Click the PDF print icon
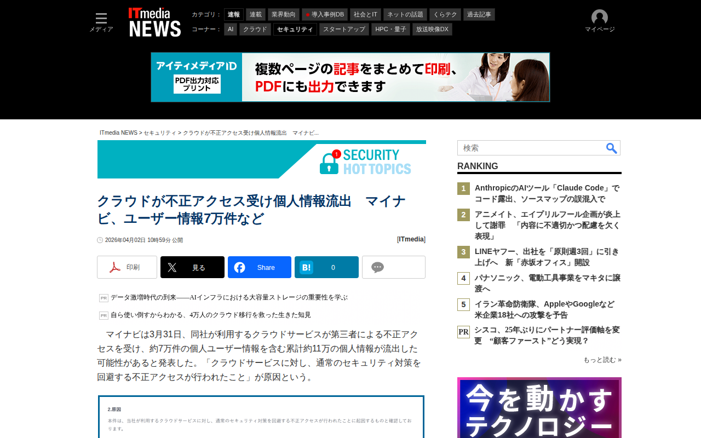 (127, 267)
